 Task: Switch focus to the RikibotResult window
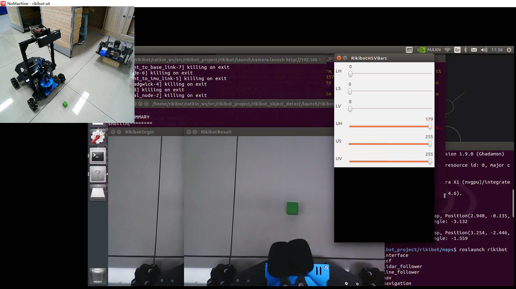[x=216, y=132]
